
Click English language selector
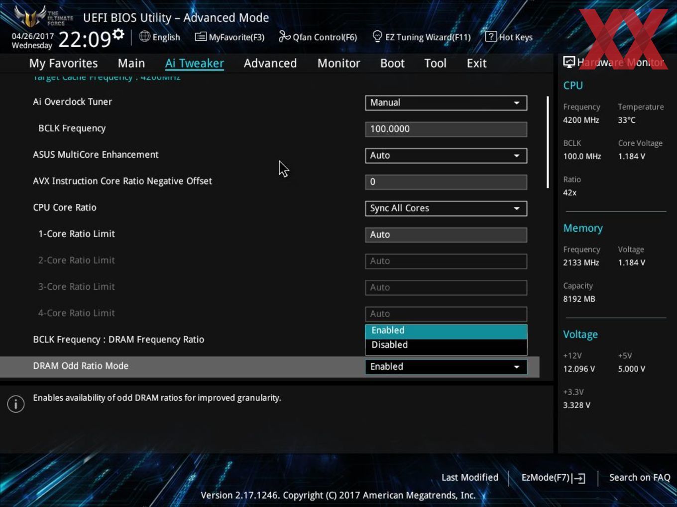pos(166,37)
